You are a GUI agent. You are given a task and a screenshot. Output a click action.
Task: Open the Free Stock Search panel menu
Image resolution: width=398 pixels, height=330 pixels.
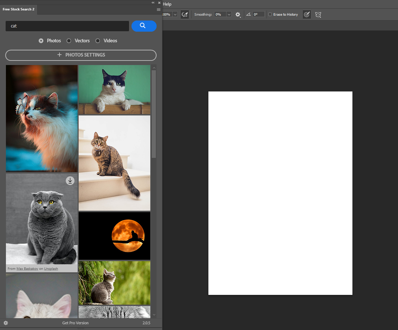[x=159, y=9]
